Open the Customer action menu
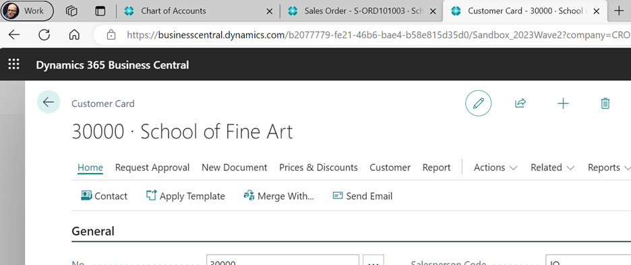Screen dimensions: 631x265 pos(390,167)
